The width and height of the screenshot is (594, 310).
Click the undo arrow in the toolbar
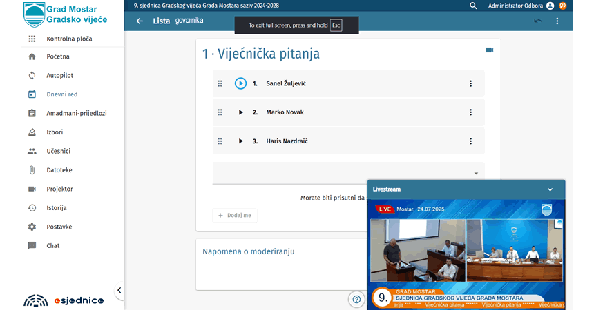[x=538, y=21]
